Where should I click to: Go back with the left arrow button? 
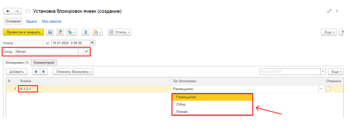[x=8, y=11]
